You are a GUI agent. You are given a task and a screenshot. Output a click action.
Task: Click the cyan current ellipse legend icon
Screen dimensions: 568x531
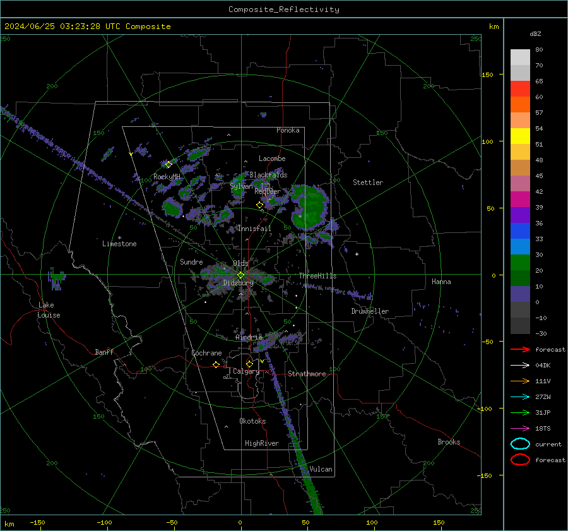point(520,444)
